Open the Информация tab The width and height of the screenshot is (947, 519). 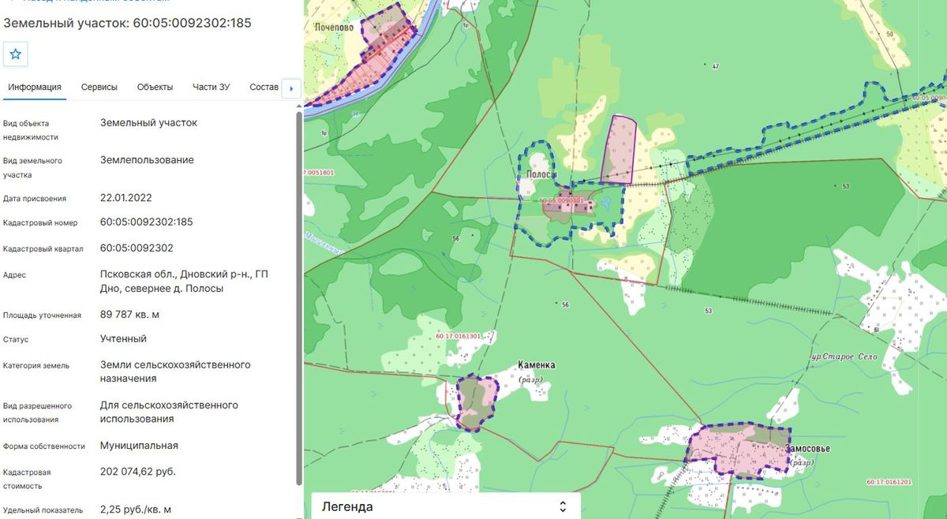(35, 88)
